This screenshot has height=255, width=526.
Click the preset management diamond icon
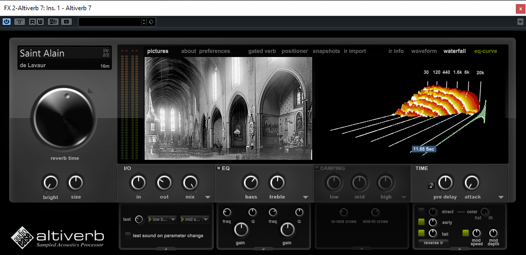coord(151,22)
